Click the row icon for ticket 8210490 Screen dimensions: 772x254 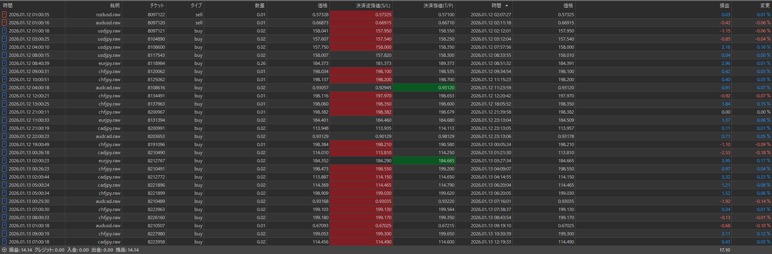[x=4, y=153]
